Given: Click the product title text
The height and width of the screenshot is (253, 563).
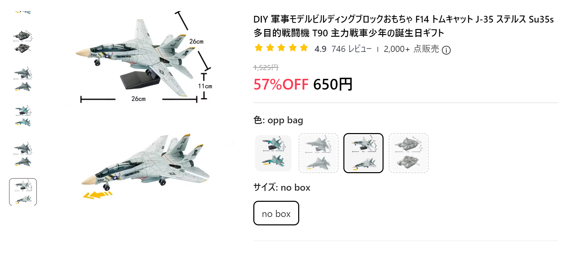Looking at the screenshot, I should pos(403,26).
